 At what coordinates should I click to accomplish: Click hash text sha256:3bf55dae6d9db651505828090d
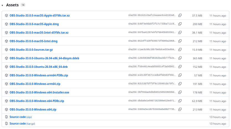[152, 92]
